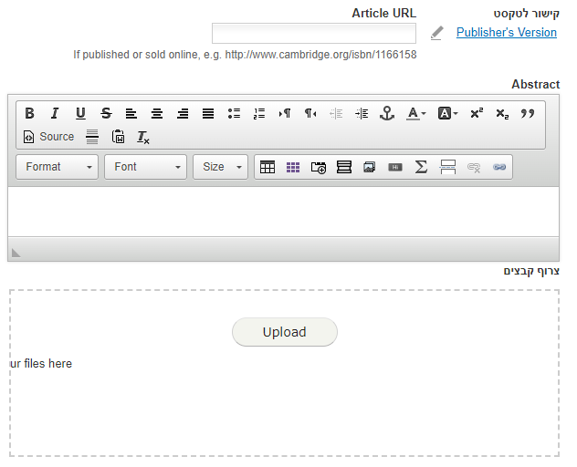Remove formatting from selection
This screenshot has width=577, height=467.
pyautogui.click(x=143, y=137)
